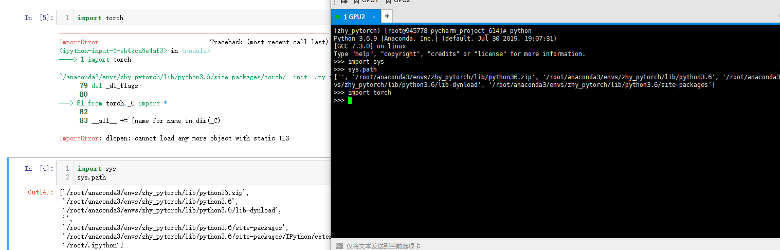The width and height of the screenshot is (780, 250).
Task: Click the '>>> import sys' terminal line
Action: coord(359,62)
